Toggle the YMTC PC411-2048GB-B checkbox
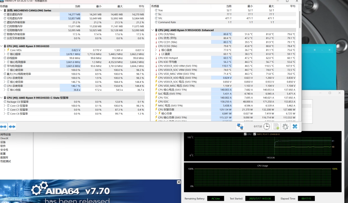This screenshot has height=203, width=348. click(255, 134)
